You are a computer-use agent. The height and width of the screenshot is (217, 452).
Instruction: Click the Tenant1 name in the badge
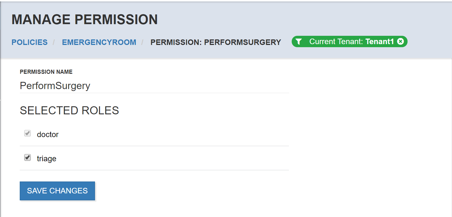(x=380, y=41)
